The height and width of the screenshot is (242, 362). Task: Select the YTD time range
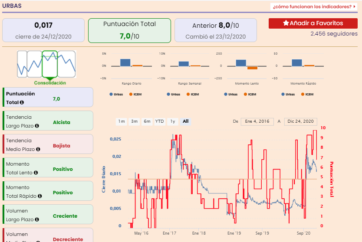(160, 121)
